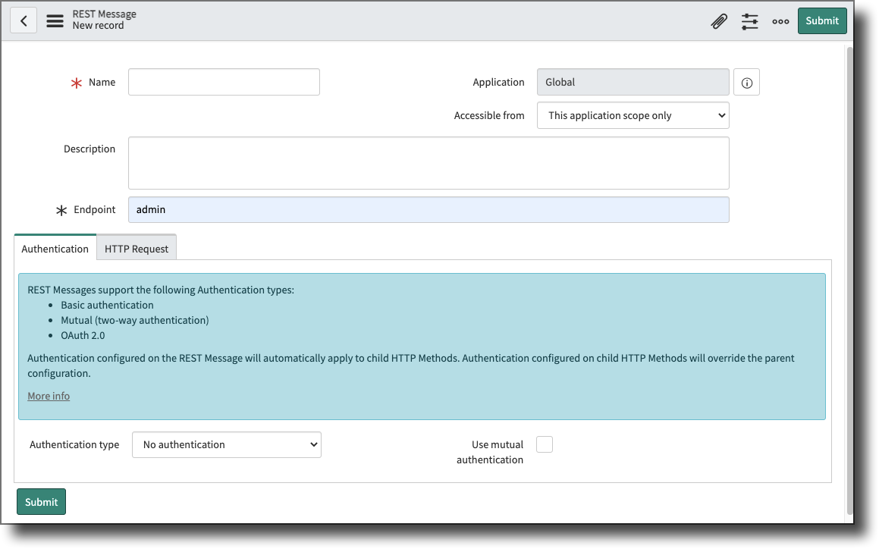Switch to the HTTP Request tab
Screen dimensions: 879x549
137,248
